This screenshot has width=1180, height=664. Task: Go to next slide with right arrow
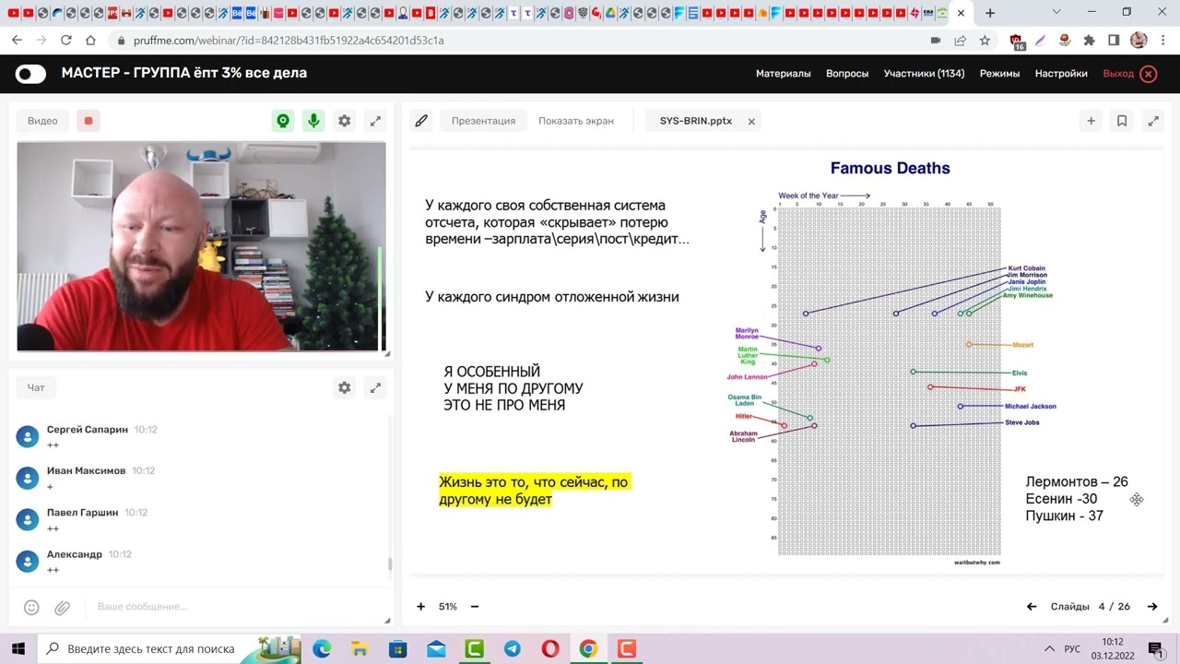pos(1151,607)
